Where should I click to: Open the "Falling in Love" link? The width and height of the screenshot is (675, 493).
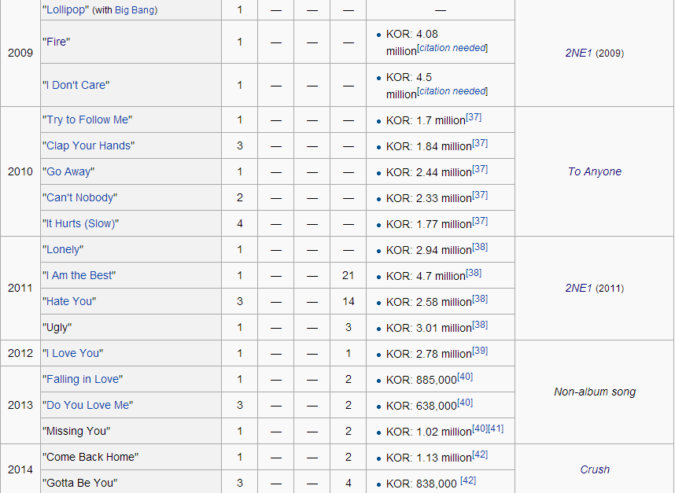(83, 379)
